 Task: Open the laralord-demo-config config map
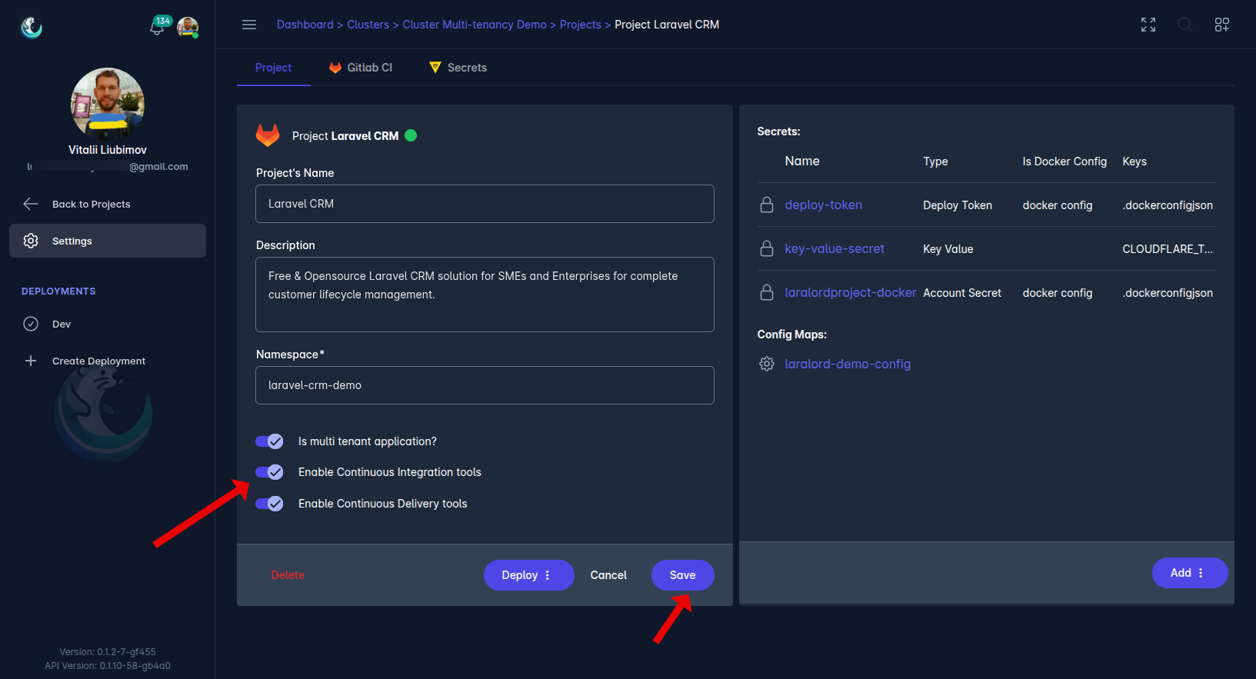click(848, 364)
